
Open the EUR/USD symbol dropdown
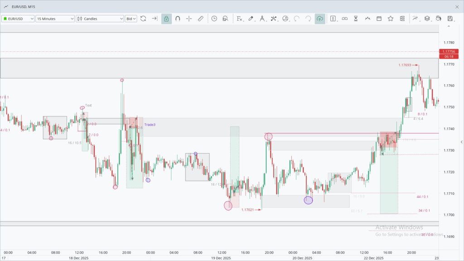pos(18,19)
